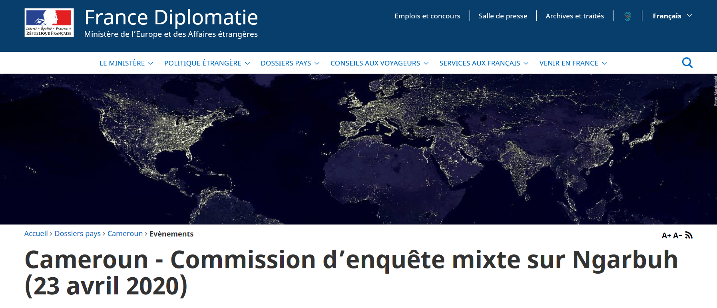Open Conseils aux voyageurs menu
Screen dimensions: 717x308
pos(379,63)
